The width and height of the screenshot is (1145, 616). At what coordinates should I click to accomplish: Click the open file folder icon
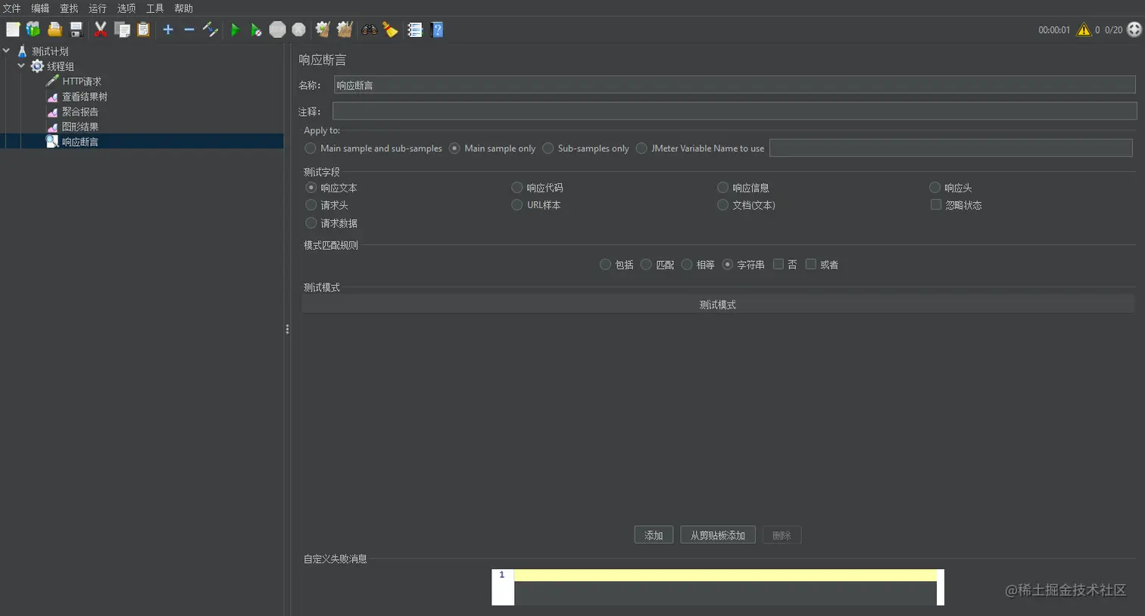[x=55, y=30]
